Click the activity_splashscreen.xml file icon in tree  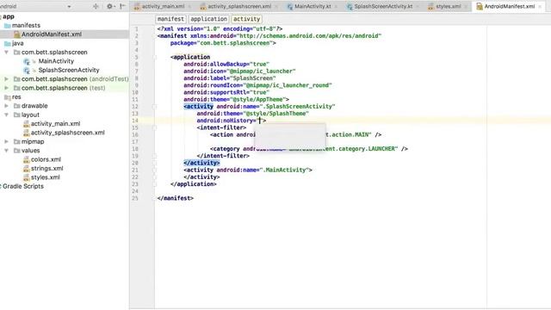[x=26, y=133]
